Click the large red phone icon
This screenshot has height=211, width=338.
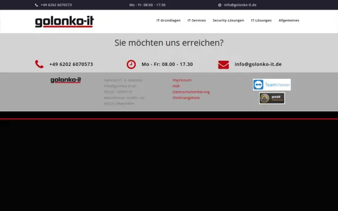coord(39,64)
